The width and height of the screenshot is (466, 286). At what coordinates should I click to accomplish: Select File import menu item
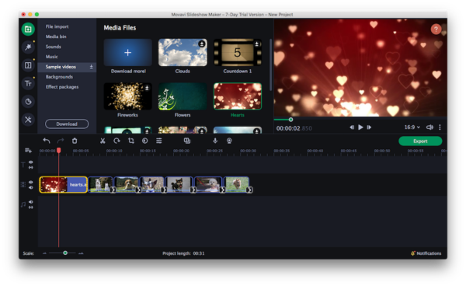57,26
